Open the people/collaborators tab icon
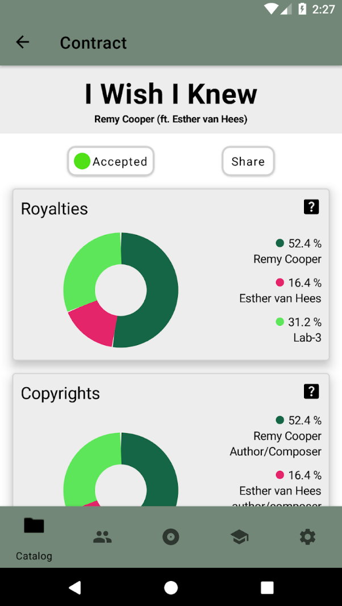 click(x=102, y=537)
